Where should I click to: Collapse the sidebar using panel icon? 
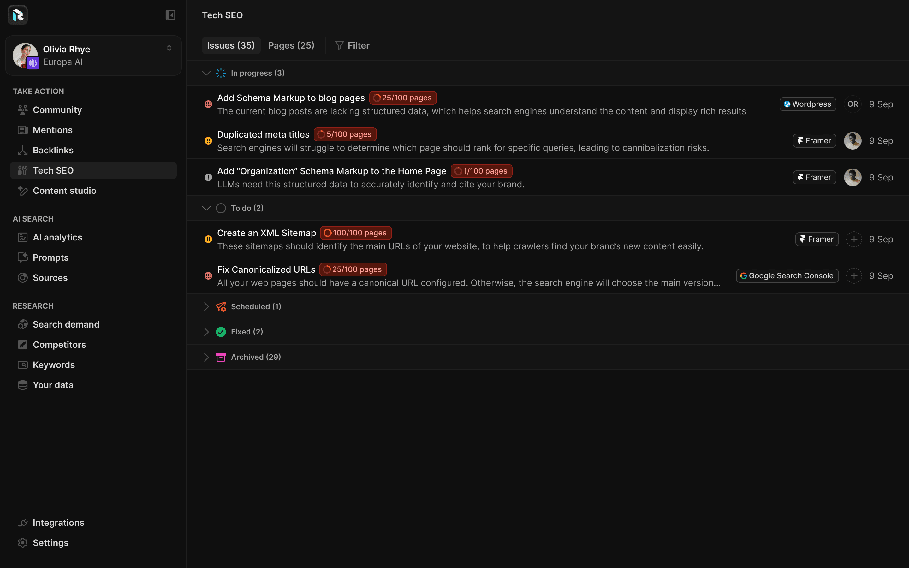(170, 15)
